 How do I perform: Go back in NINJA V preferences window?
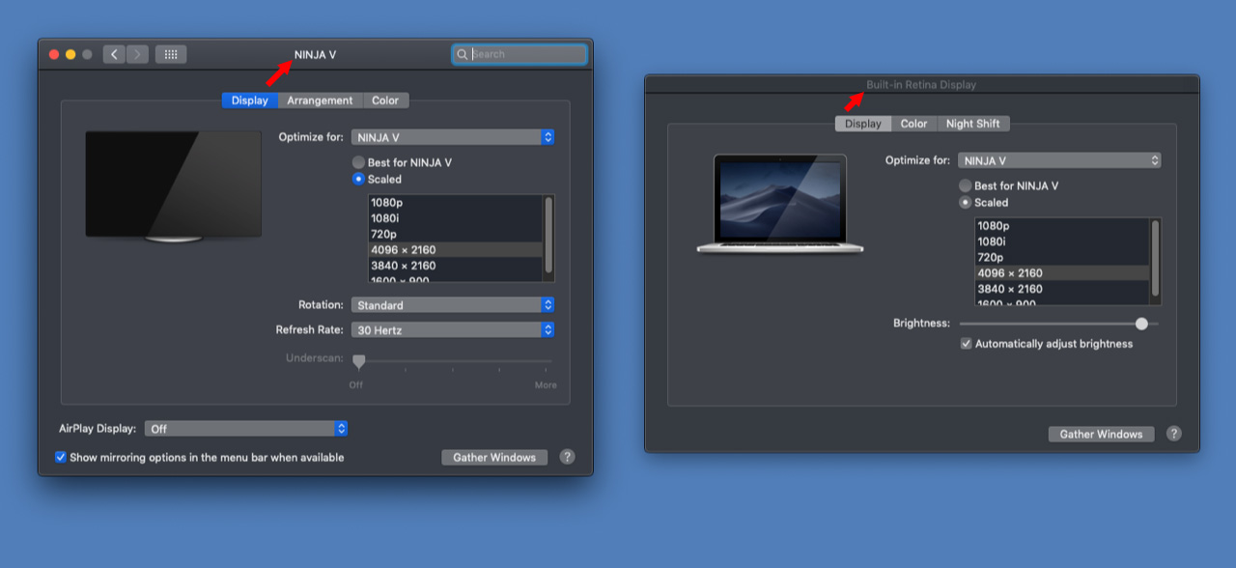tap(115, 54)
